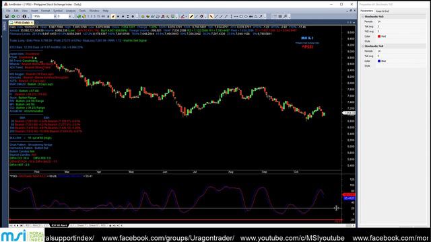Switch to the Axes & Grid tab
This screenshot has height=242, width=431.
tap(383, 11)
